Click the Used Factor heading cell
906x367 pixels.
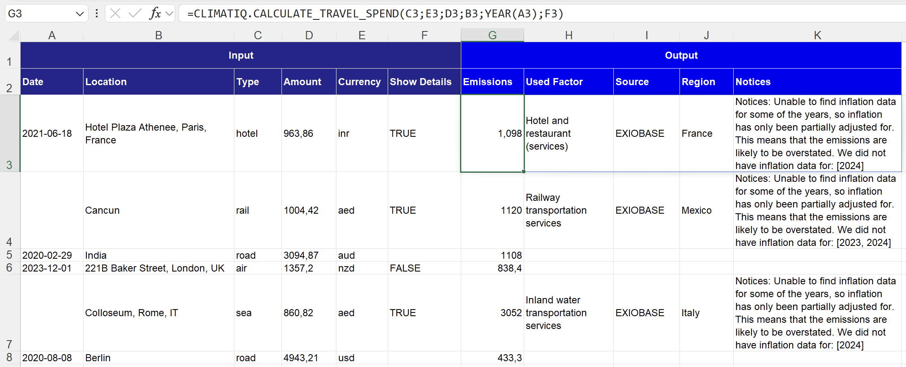569,82
